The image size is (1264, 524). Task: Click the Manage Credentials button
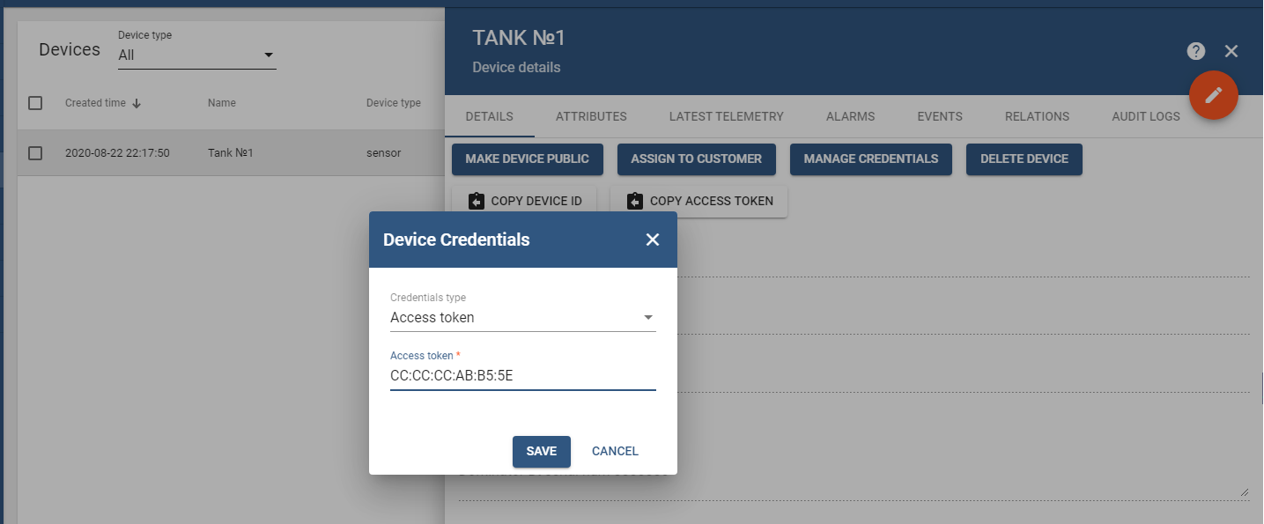click(870, 159)
